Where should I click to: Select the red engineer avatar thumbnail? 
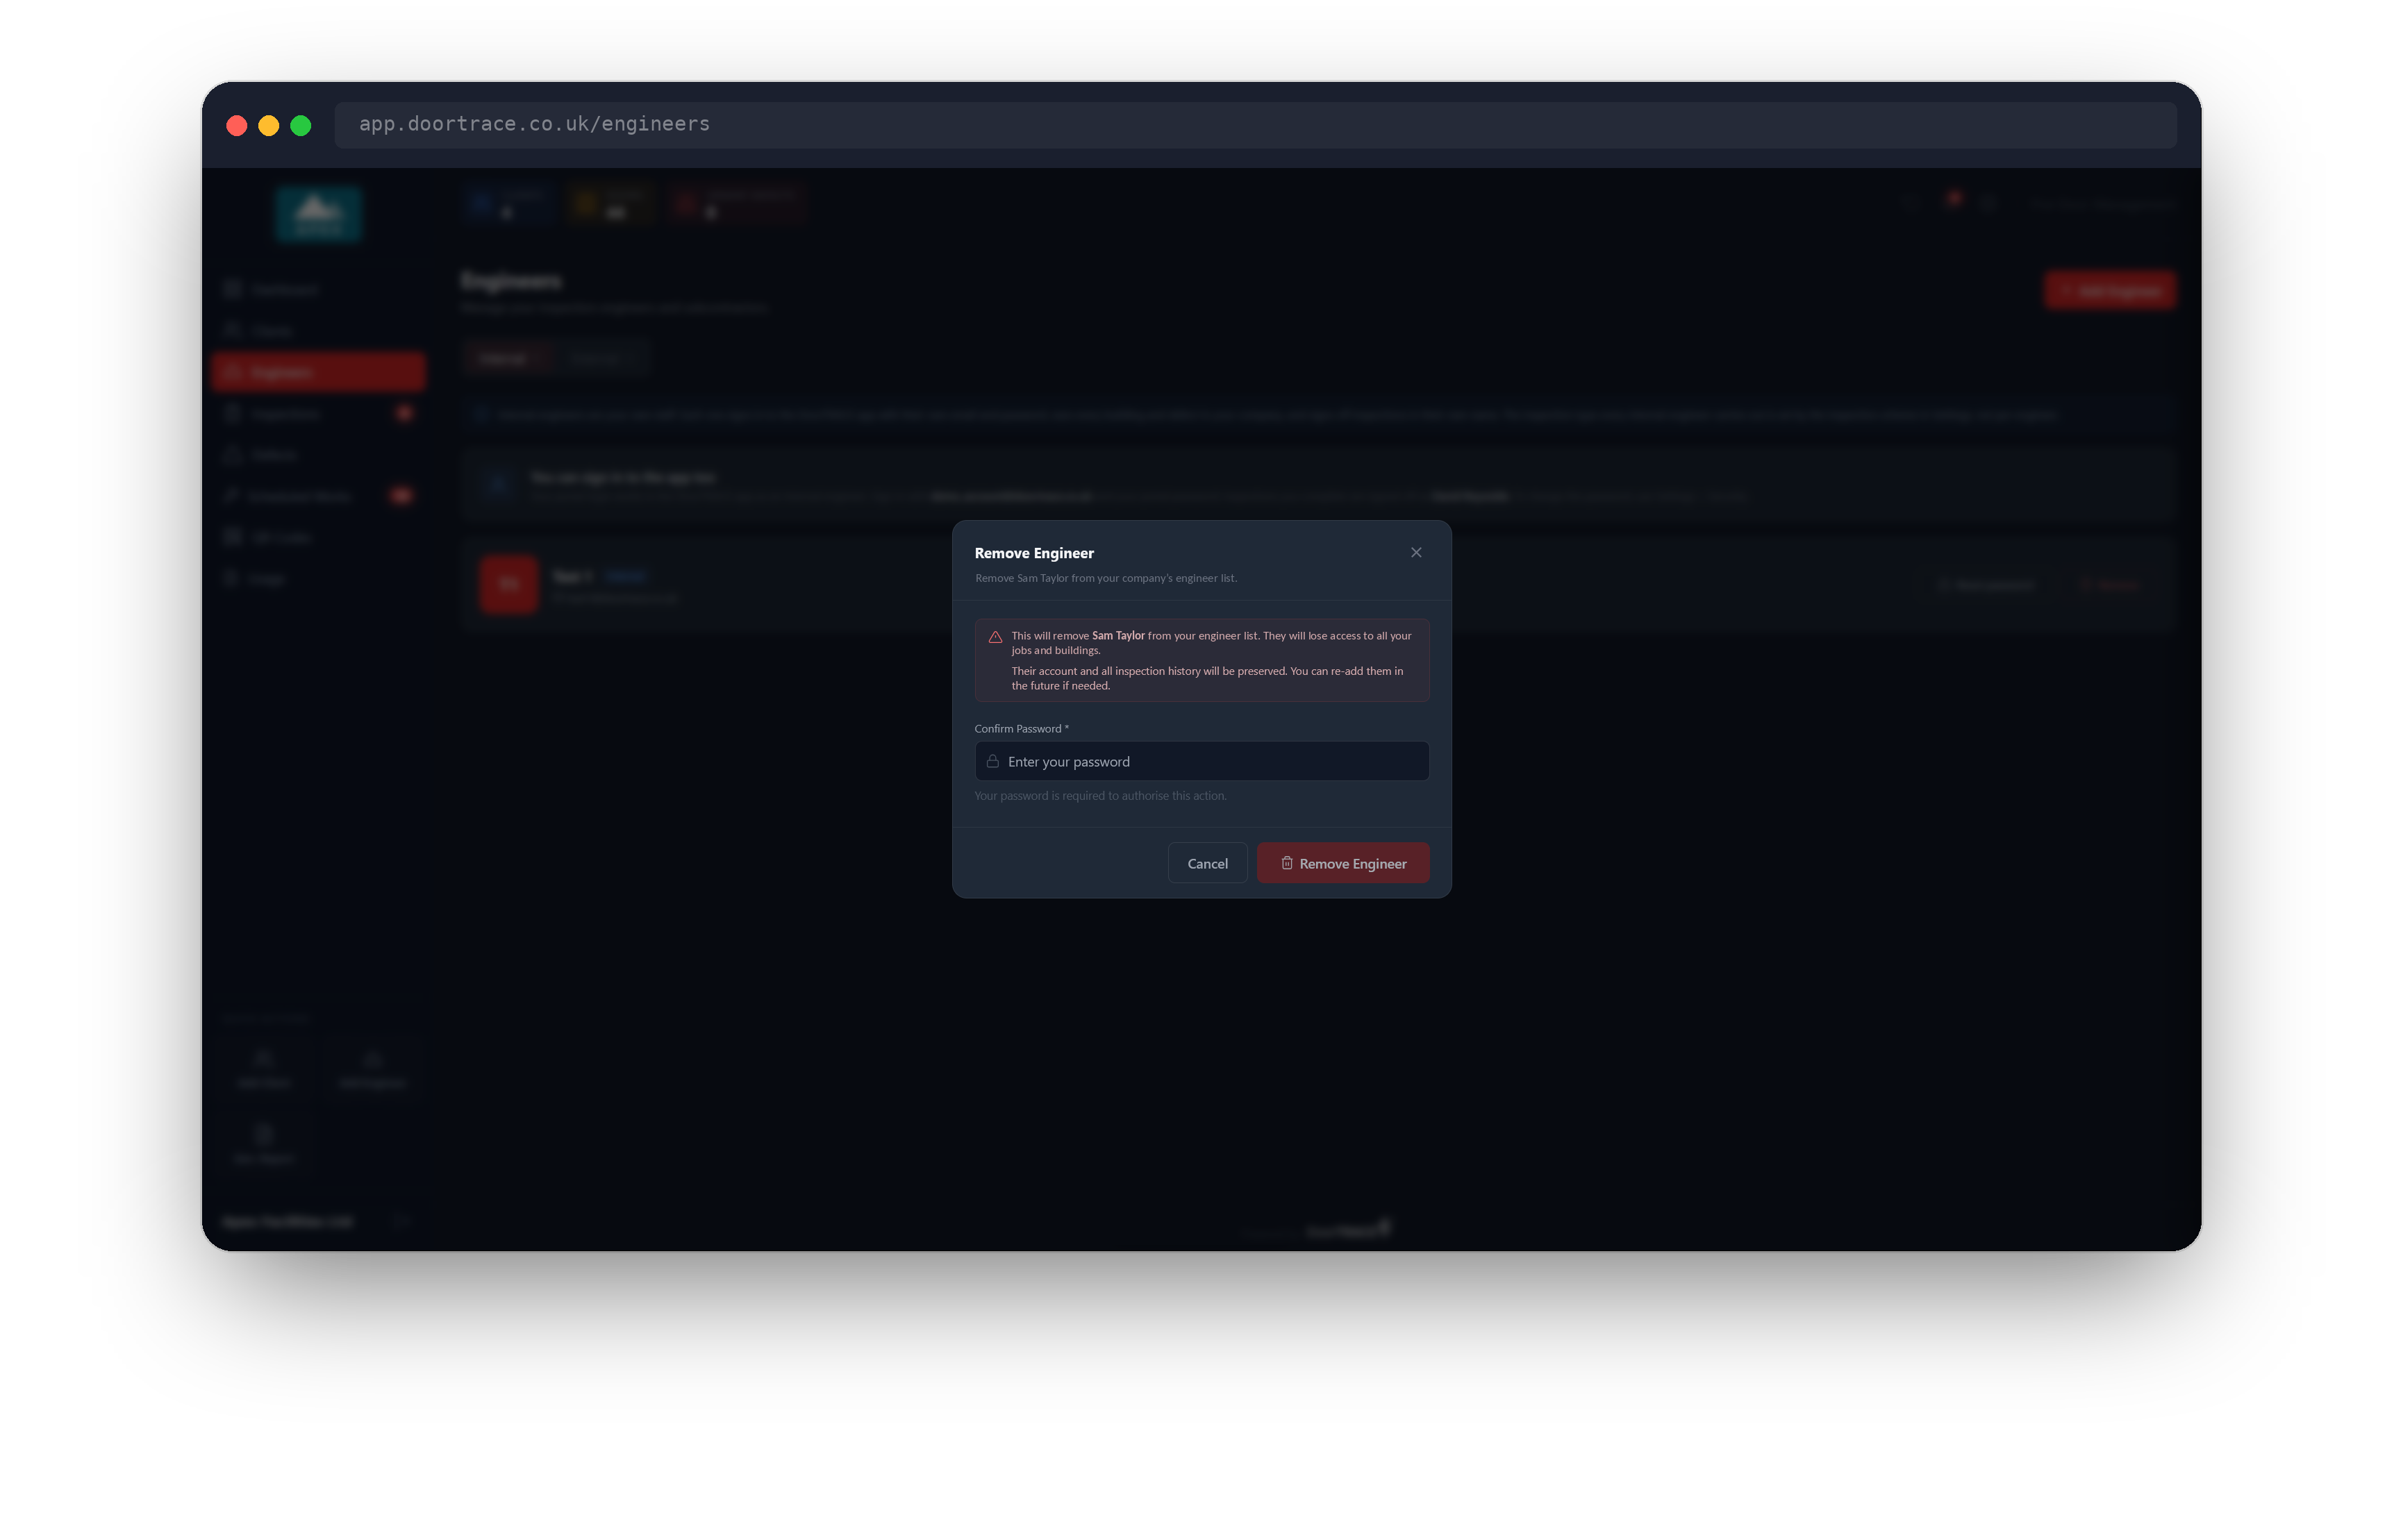508,584
